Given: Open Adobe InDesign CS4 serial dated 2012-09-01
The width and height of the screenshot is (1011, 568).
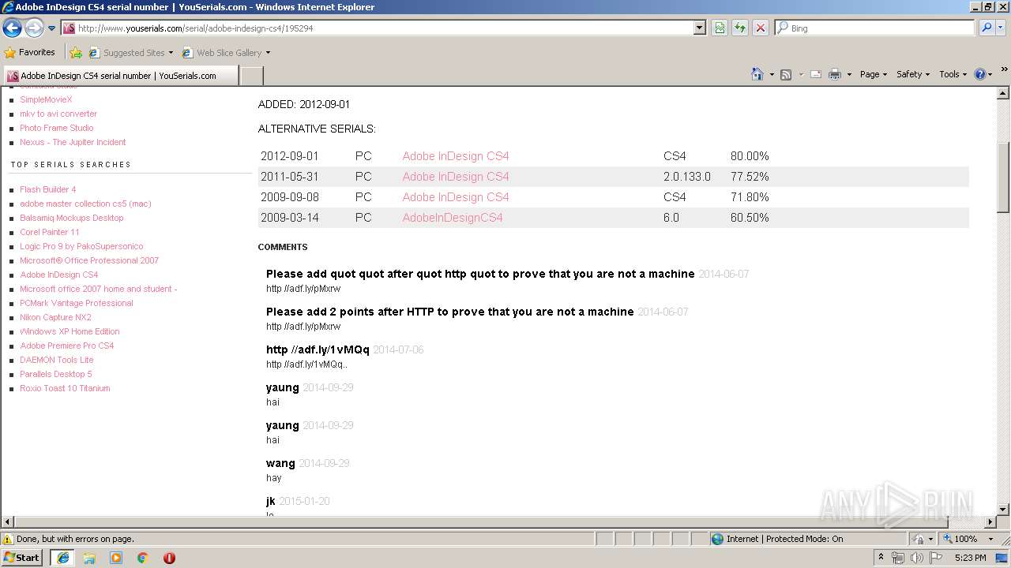Looking at the screenshot, I should tap(456, 156).
